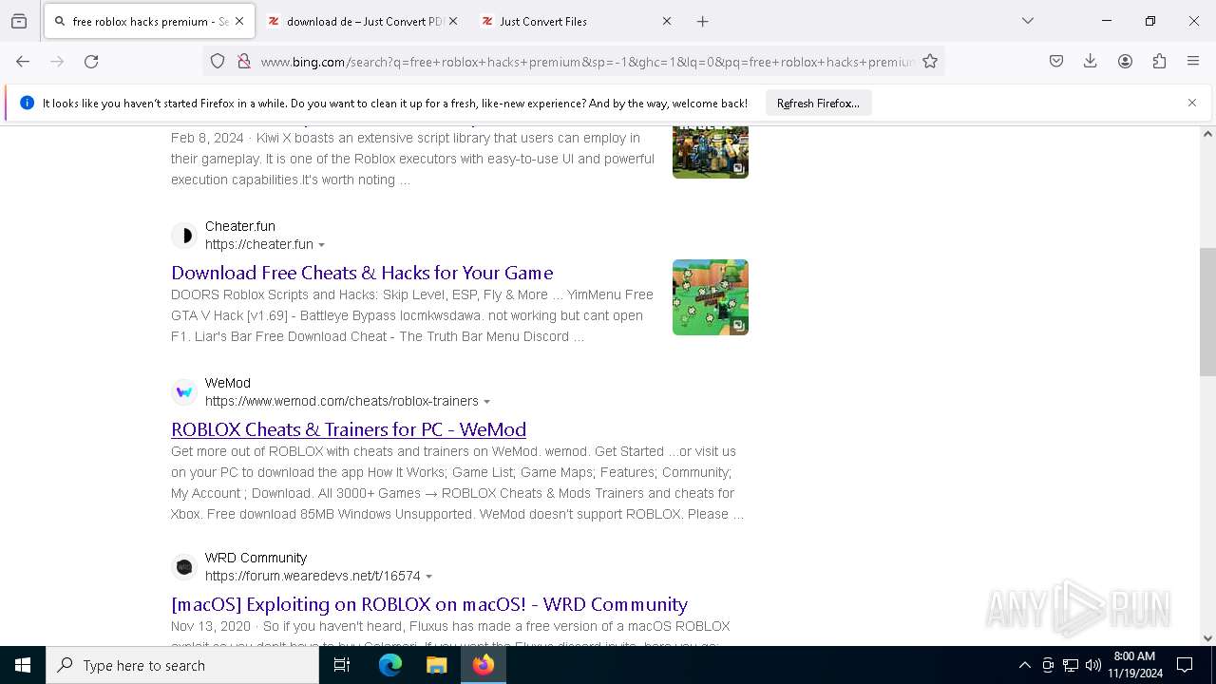The width and height of the screenshot is (1216, 684).
Task: Switch to download de – Just Convert PDF tab
Action: click(362, 21)
